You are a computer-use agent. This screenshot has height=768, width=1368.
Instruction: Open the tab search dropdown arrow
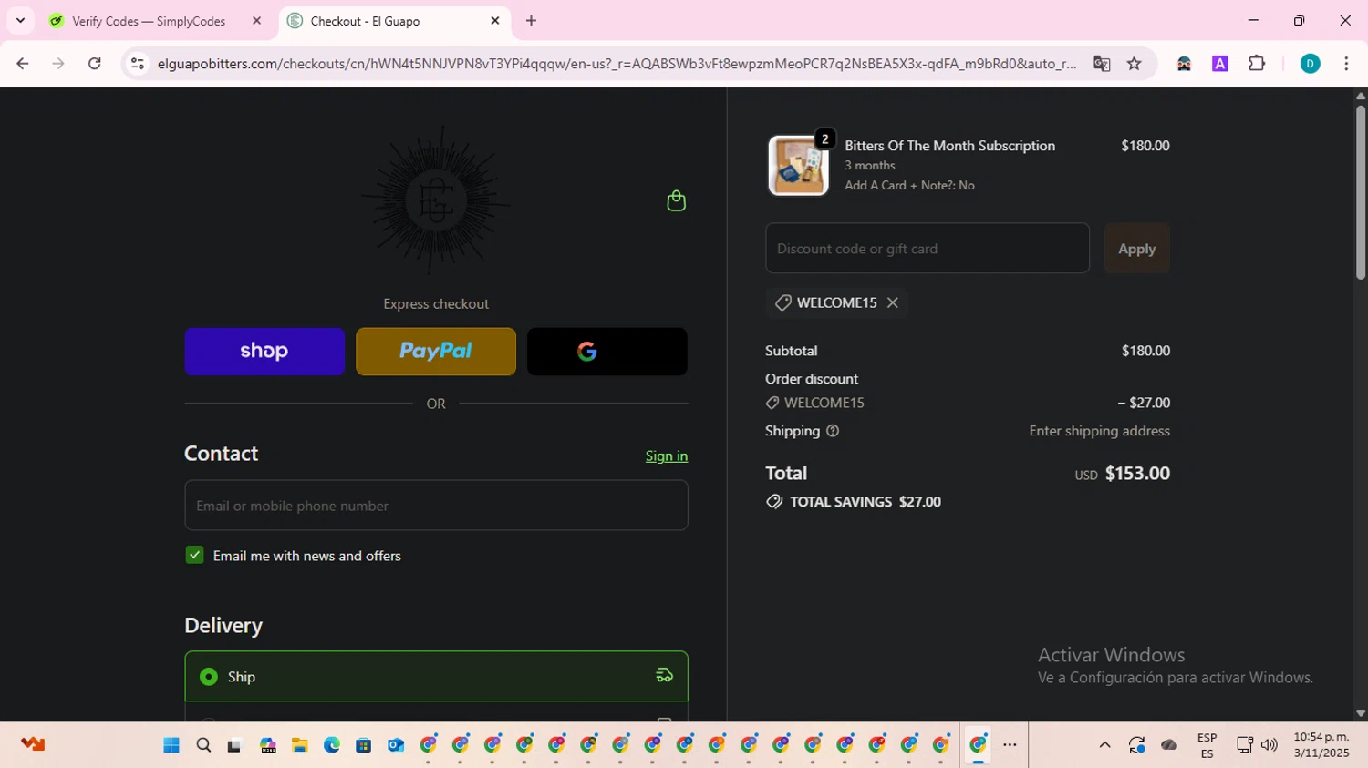point(20,20)
